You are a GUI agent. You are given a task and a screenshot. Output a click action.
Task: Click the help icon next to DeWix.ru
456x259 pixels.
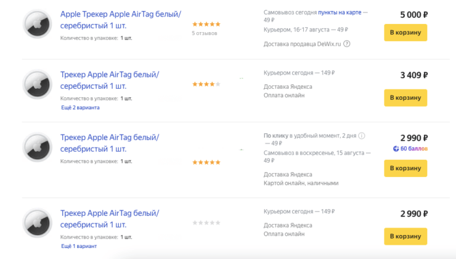pyautogui.click(x=347, y=44)
